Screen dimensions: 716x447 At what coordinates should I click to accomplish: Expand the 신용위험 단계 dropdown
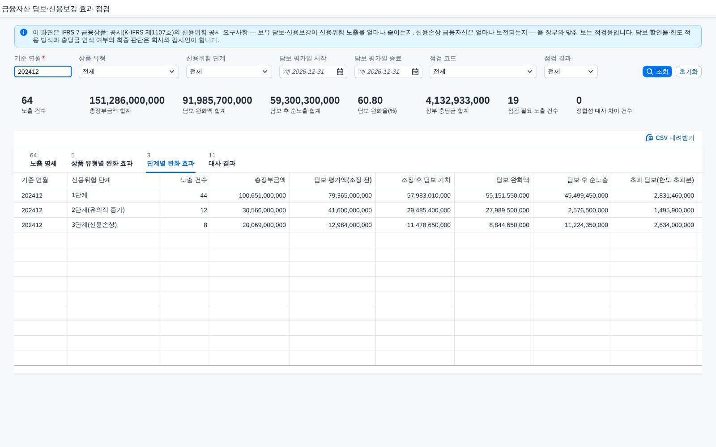tap(265, 72)
